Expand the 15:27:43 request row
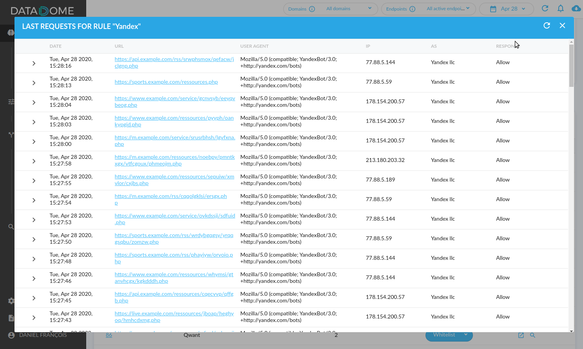Screen dimensions: 583x349 tap(34, 318)
